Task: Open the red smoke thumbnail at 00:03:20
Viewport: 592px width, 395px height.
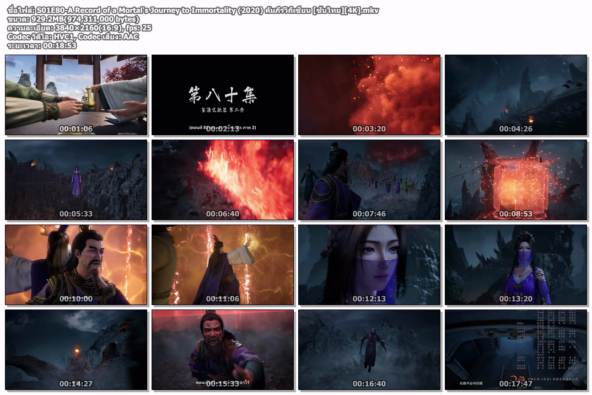Action: point(369,95)
